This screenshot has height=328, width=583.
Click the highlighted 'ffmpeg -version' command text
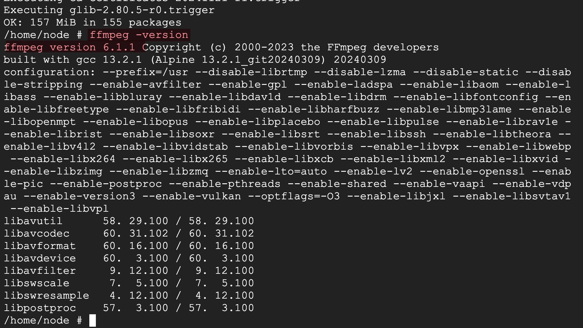139,35
